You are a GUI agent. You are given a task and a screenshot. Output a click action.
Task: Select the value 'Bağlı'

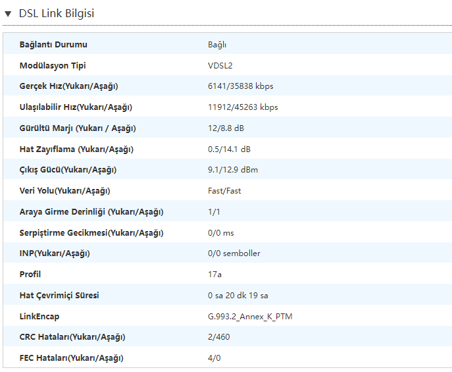coord(217,45)
